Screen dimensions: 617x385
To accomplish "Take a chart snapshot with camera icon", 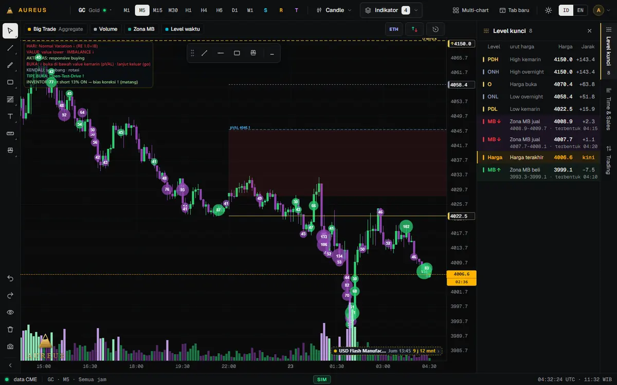I will pyautogui.click(x=10, y=346).
